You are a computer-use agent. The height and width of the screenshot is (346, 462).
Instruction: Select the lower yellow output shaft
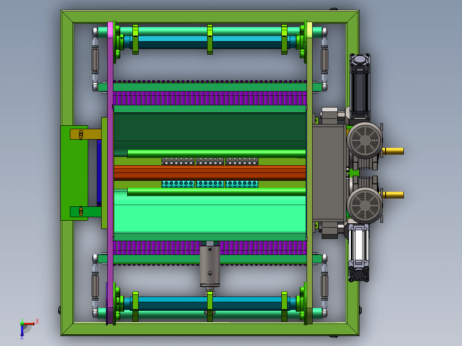click(393, 195)
